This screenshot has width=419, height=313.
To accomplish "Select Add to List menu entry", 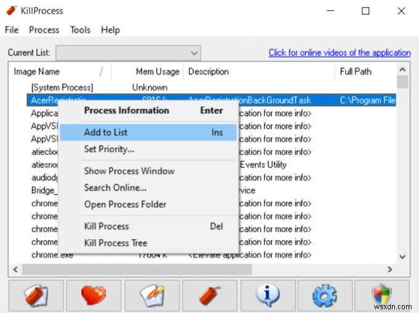I will pos(148,132).
